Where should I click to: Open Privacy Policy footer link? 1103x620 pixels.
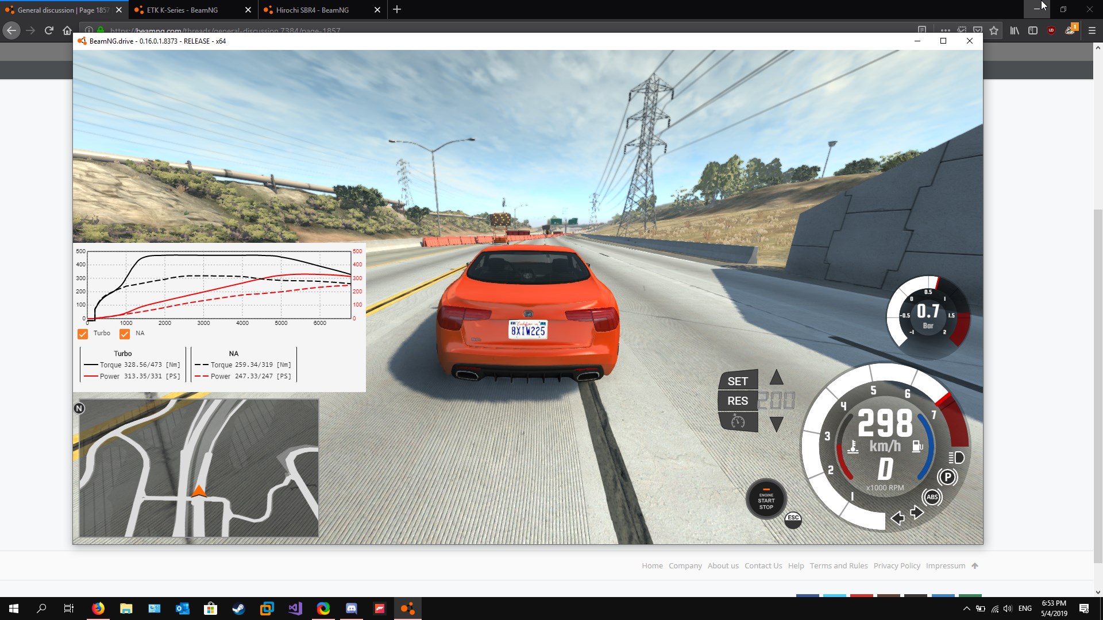tap(897, 566)
